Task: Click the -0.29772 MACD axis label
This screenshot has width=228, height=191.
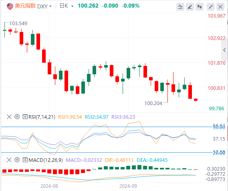Action: 215,174
